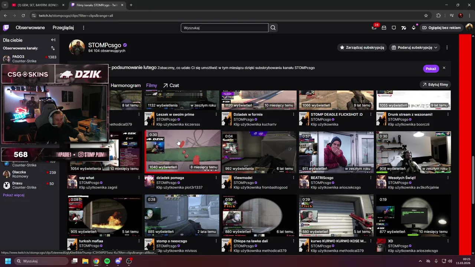Open options for dziadek pomaga clip
This screenshot has width=475, height=267.
tap(216, 178)
